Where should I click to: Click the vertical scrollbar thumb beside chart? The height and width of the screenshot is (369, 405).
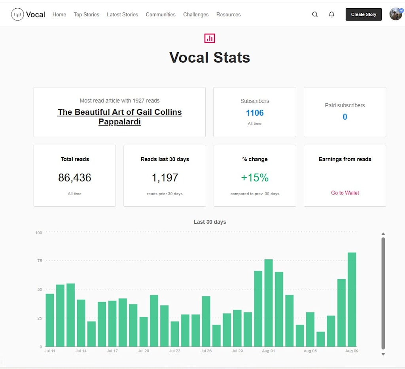(x=383, y=293)
